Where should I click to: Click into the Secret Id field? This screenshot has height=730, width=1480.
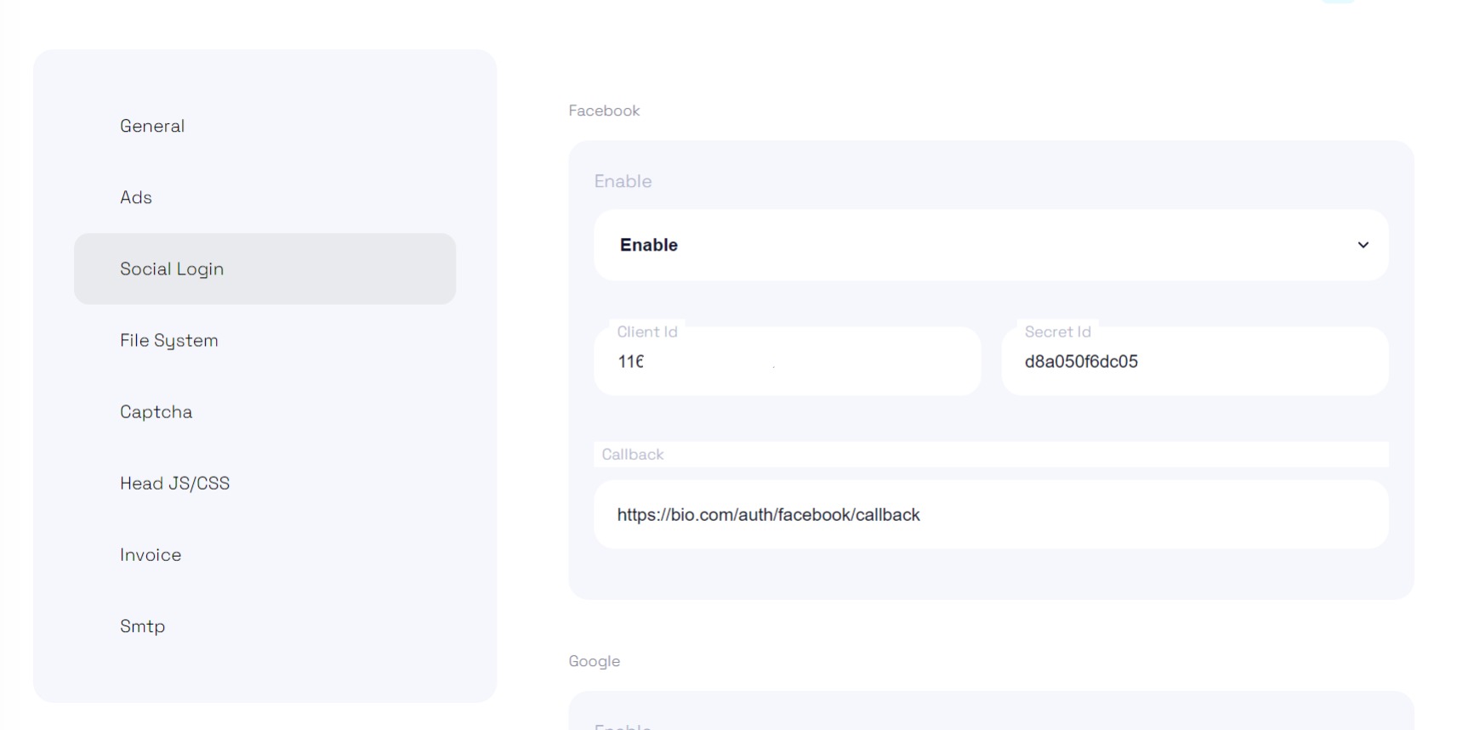coord(1195,361)
